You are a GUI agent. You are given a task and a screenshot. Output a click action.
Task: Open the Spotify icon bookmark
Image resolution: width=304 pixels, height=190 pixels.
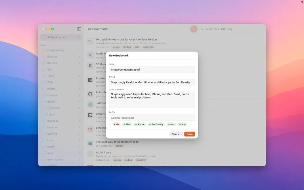90,105
